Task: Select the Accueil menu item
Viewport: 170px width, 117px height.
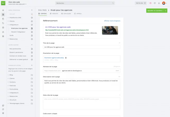Action: click(12, 14)
